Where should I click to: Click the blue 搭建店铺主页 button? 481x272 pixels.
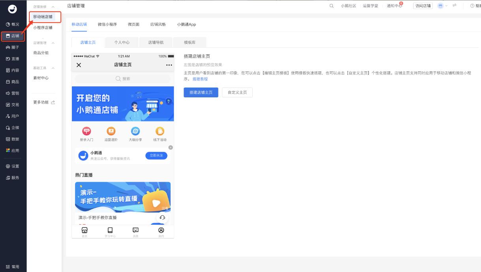201,92
